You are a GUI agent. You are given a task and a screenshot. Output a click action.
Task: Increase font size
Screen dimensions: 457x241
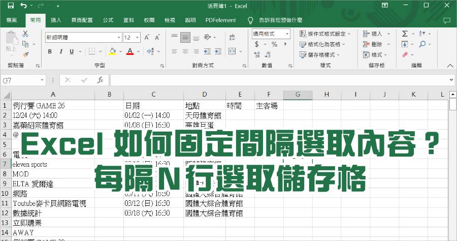tap(147, 37)
